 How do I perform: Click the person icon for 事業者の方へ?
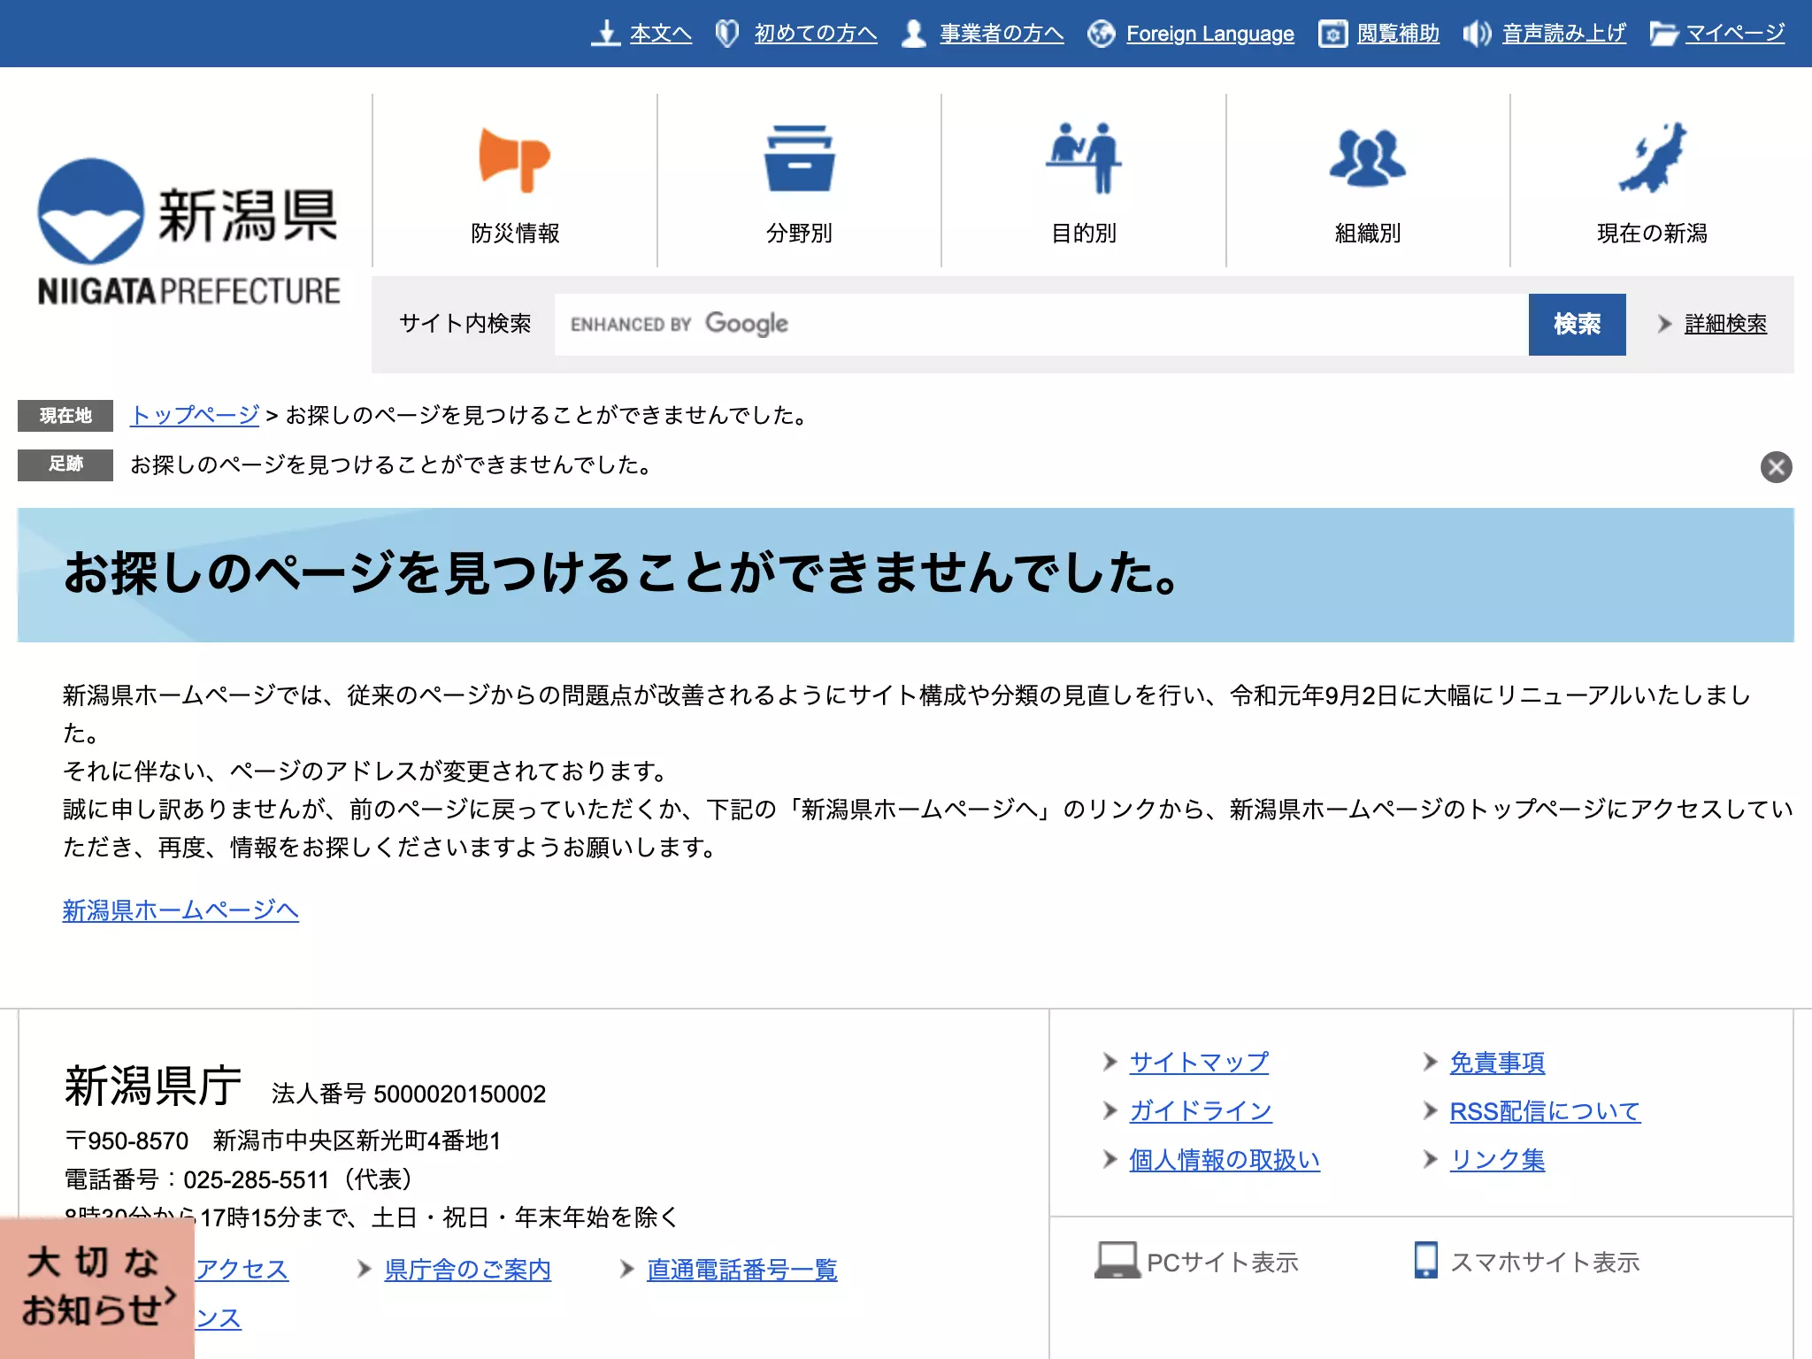(913, 34)
